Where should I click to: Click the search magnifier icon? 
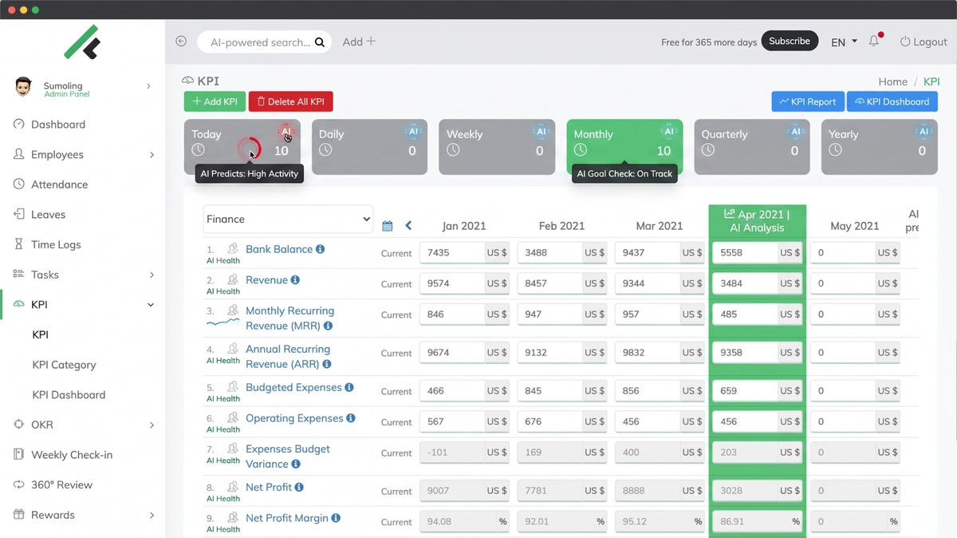tap(320, 42)
